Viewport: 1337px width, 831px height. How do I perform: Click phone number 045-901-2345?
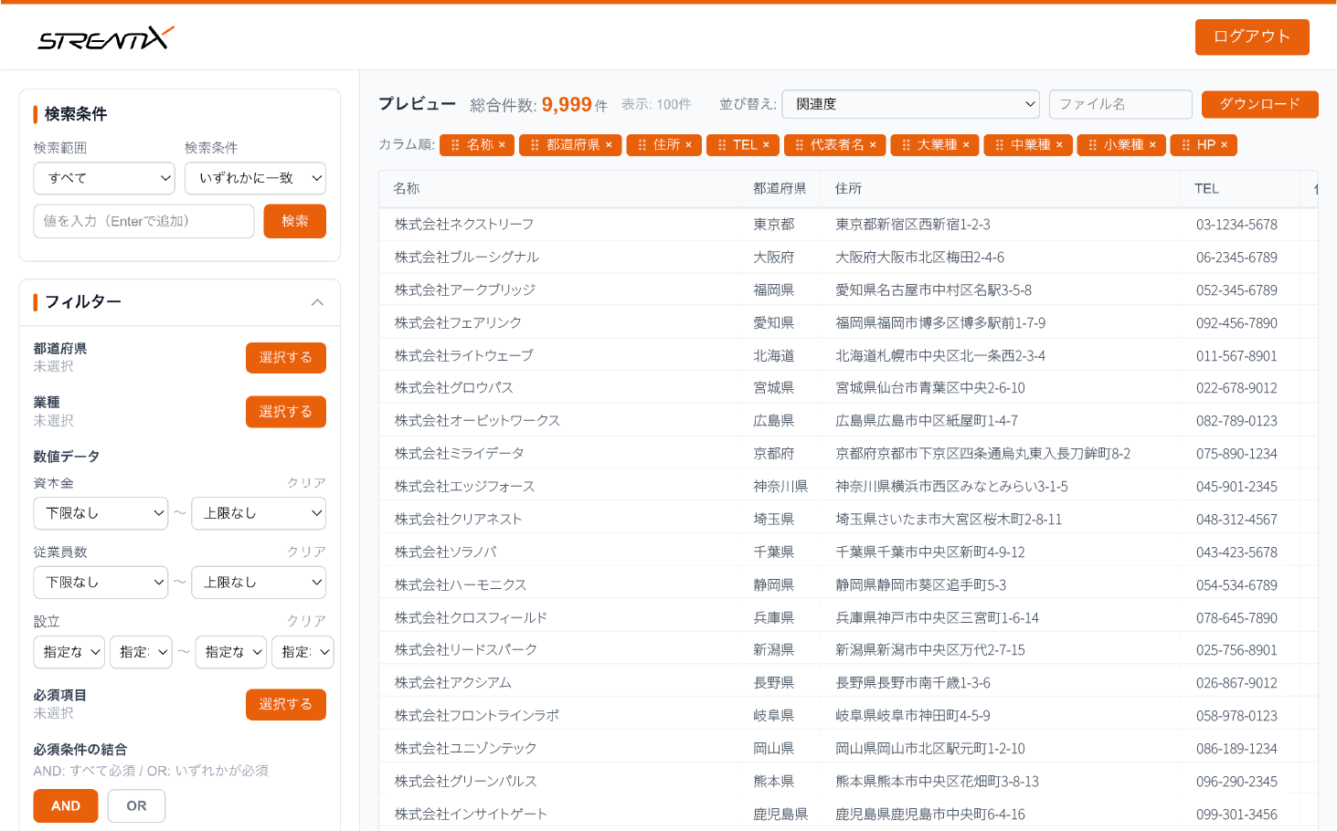coord(1236,487)
